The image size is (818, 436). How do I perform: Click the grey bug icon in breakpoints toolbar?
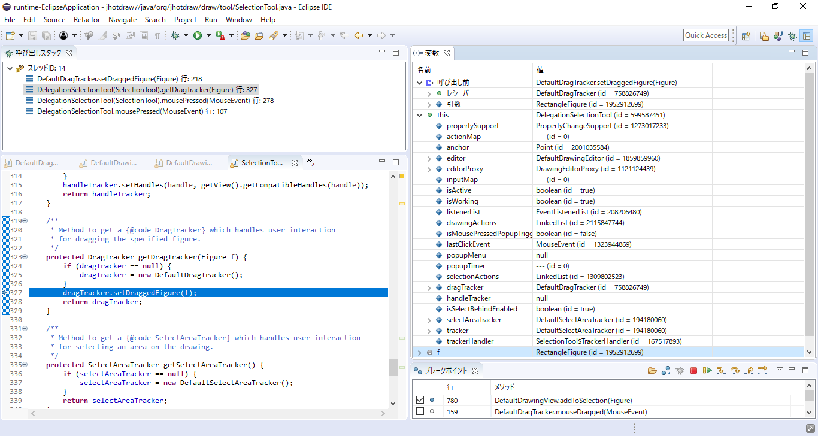tap(680, 371)
